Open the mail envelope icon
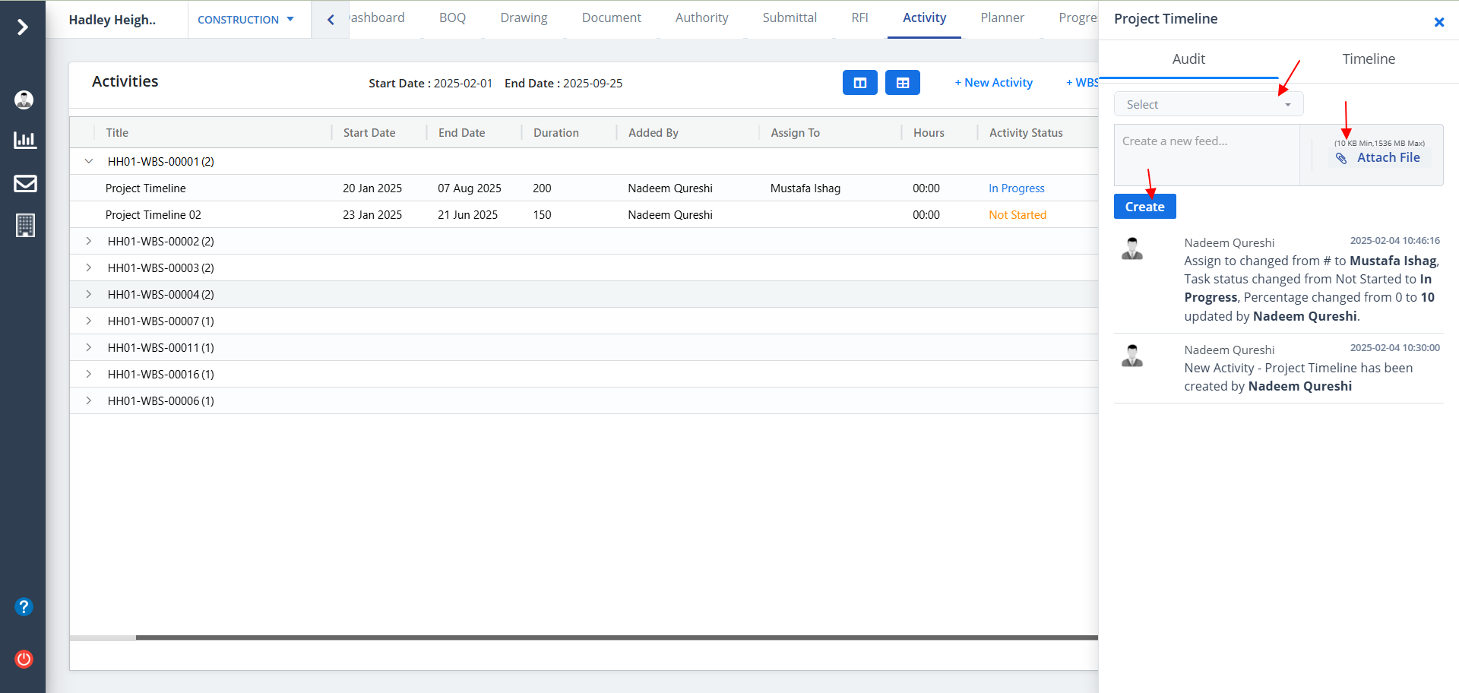Image resolution: width=1459 pixels, height=693 pixels. pos(25,183)
